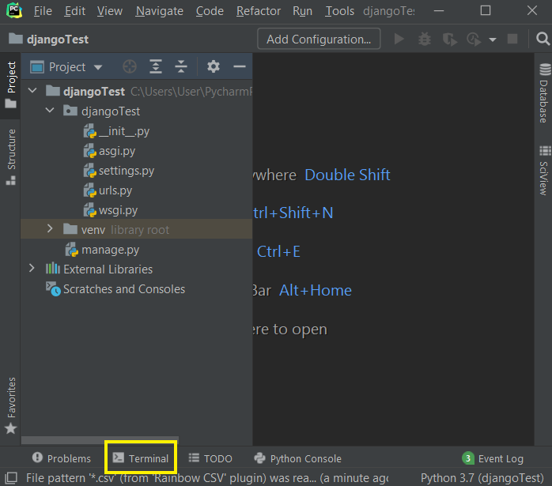Image resolution: width=552 pixels, height=486 pixels.
Task: Click the PyCharm logo icon
Action: coord(14,10)
